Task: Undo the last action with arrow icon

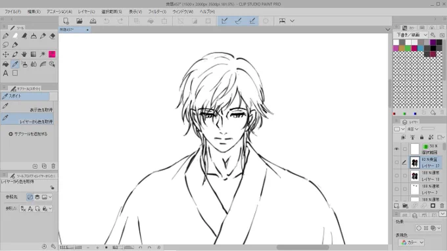Action: [106, 21]
